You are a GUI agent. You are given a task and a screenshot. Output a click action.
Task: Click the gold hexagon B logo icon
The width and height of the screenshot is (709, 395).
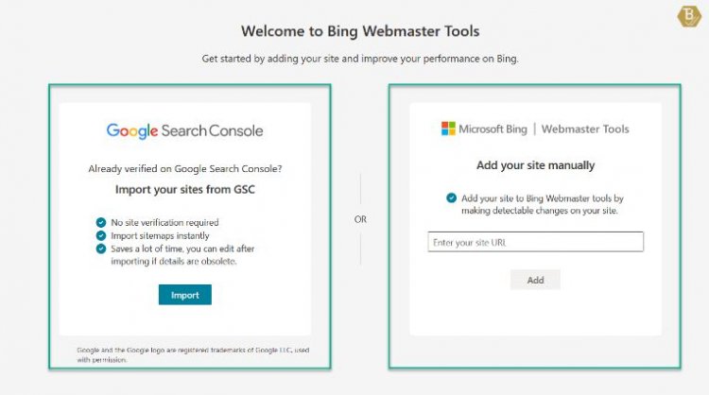[688, 16]
